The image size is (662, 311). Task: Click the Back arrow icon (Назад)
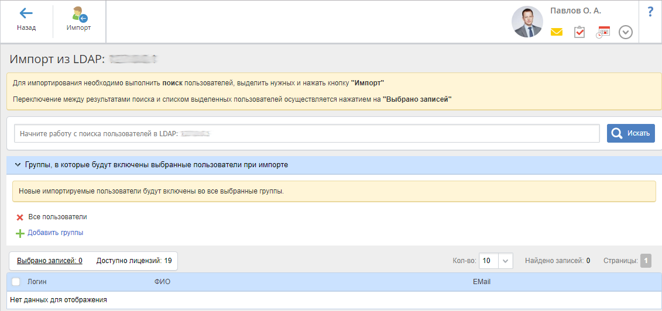pos(26,14)
